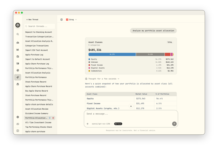The height and width of the screenshot is (145, 218).
Task: Toggle the Think mode pill
Action: (x=118, y=124)
